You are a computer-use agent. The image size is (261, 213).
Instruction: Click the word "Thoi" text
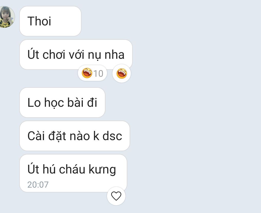coord(39,21)
